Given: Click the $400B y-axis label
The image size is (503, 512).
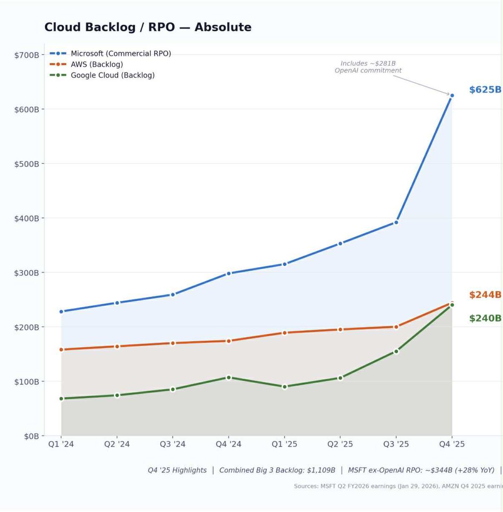Looking at the screenshot, I should [27, 218].
